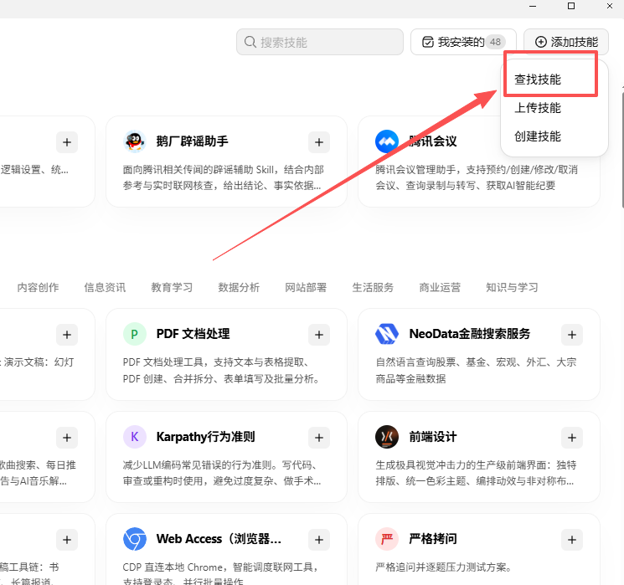Click plus on the card mentioning 逻辑设置
This screenshot has width=624, height=585.
coord(67,142)
